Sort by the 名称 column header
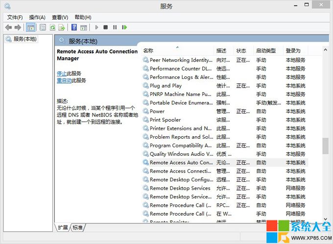This screenshot has height=244, width=333. tap(178, 50)
